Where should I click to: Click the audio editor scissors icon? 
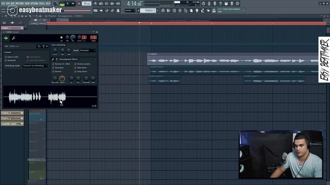point(209,4)
